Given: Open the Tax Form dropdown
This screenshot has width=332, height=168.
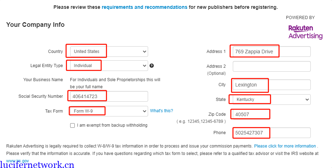Looking at the screenshot, I should [109, 111].
